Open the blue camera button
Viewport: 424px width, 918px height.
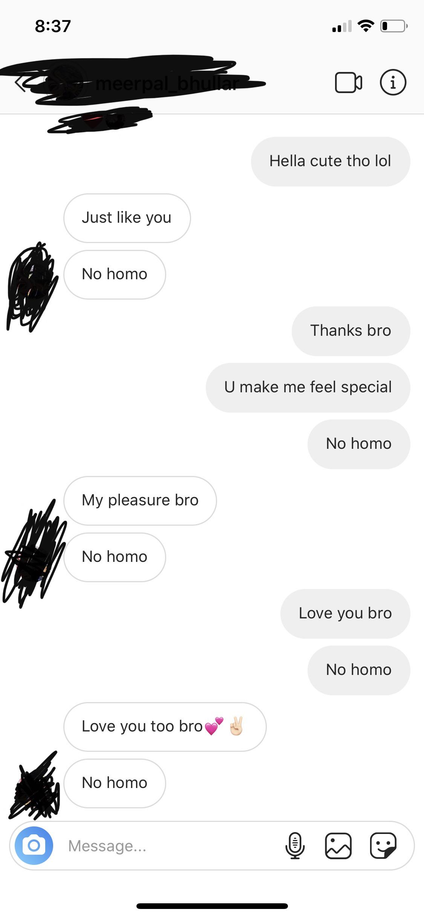coord(34,845)
